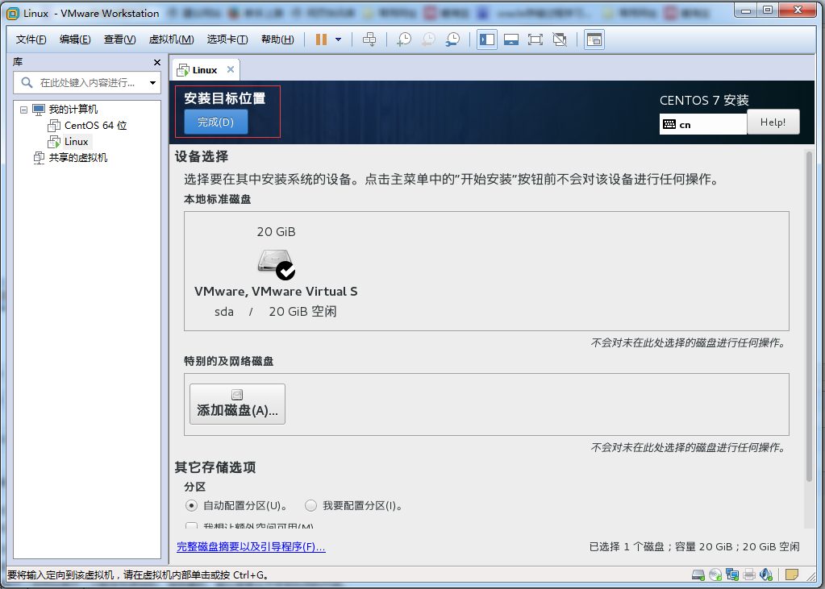Open the library search dropdown arrow
Screen dimensions: 825x589
point(152,82)
